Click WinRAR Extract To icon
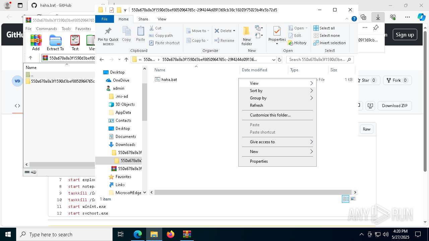Screen dimensions: 429x241 point(55,43)
